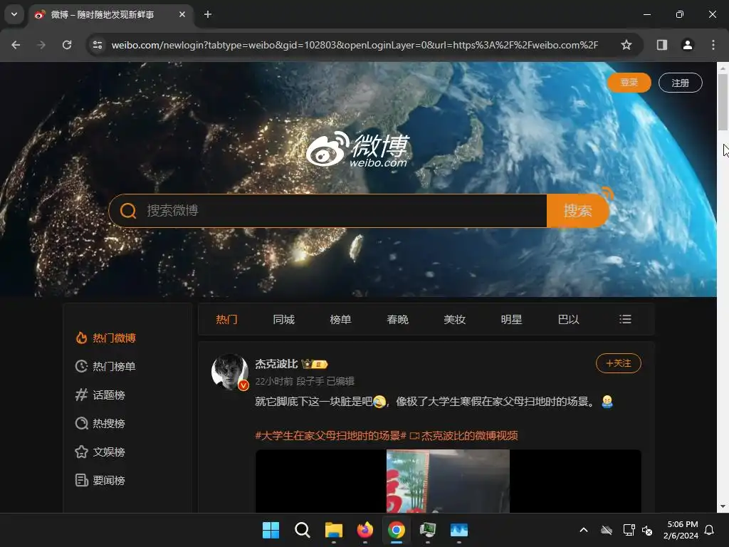Click the orange 登录 button
This screenshot has width=729, height=547.
click(x=629, y=83)
